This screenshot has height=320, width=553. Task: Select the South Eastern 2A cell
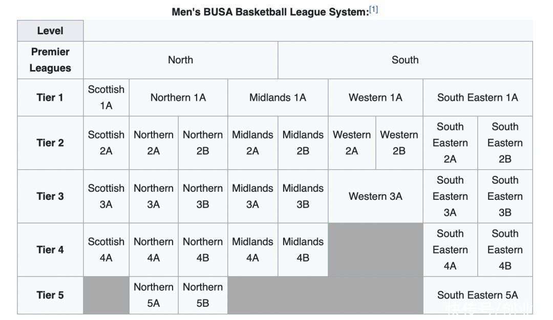(450, 143)
